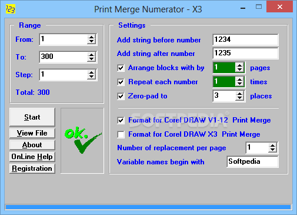
Task: Disable Format for Corel DRAW V1-12 checkbox
Action: coord(121,120)
